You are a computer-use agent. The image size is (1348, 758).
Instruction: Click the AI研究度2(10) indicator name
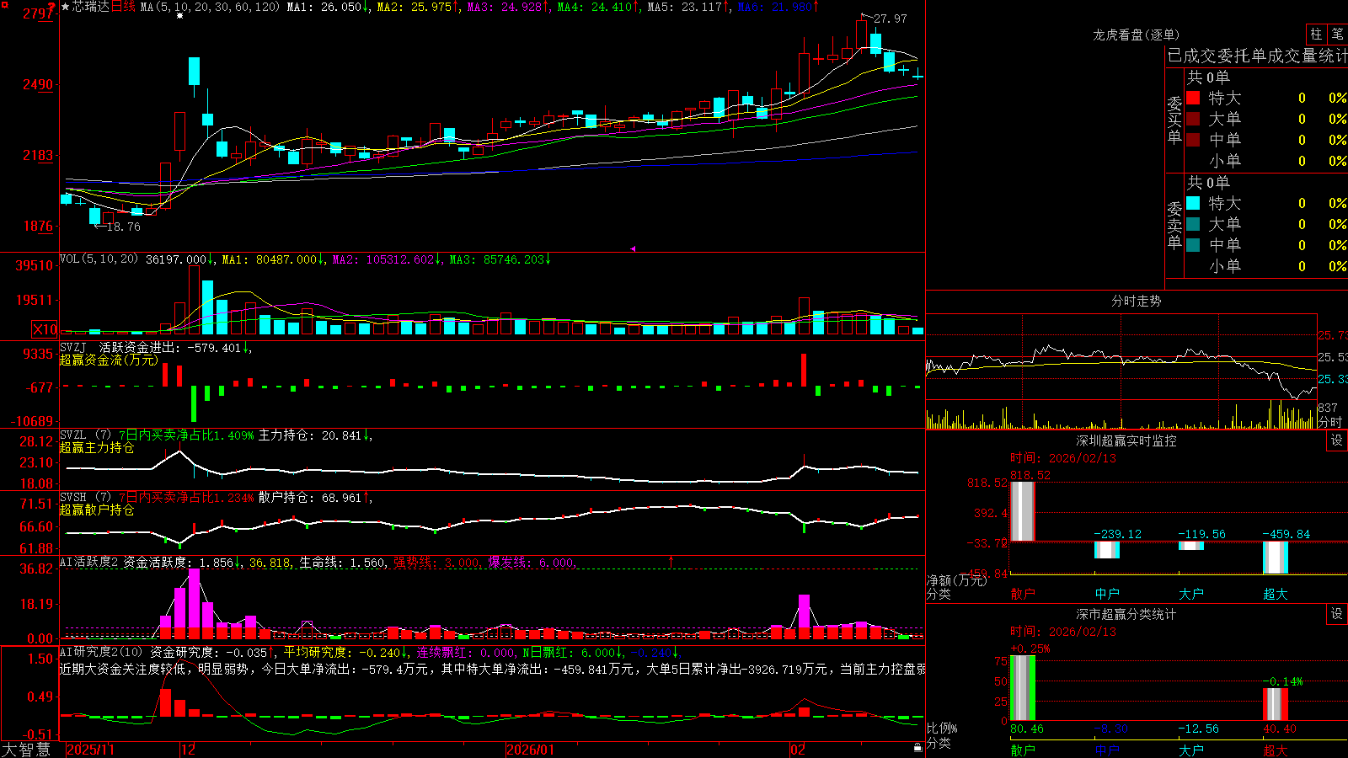tap(101, 652)
